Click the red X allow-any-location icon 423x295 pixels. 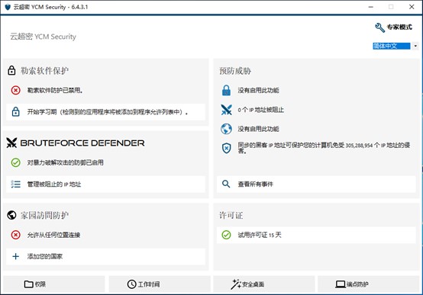point(15,235)
